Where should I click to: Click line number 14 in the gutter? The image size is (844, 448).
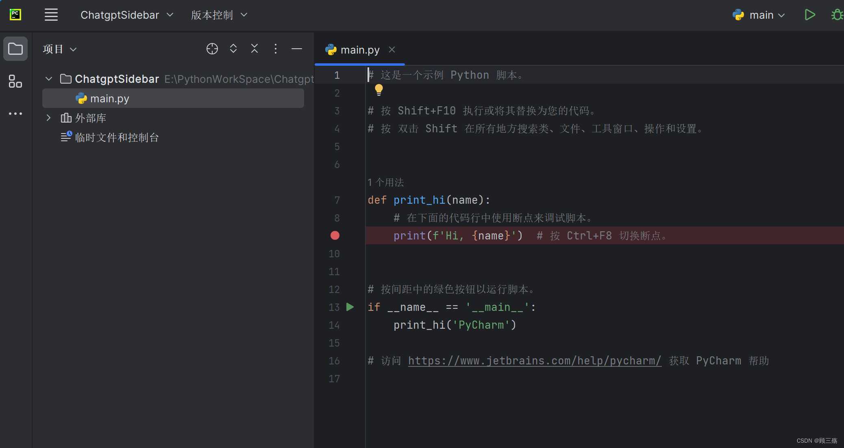pyautogui.click(x=334, y=325)
